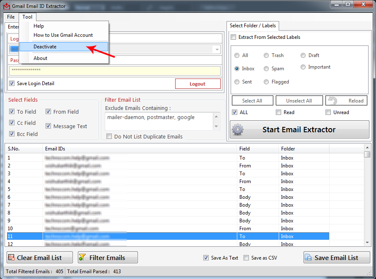376x279 pixels.
Task: Select row 11 in the email list
Action: [x=168, y=236]
